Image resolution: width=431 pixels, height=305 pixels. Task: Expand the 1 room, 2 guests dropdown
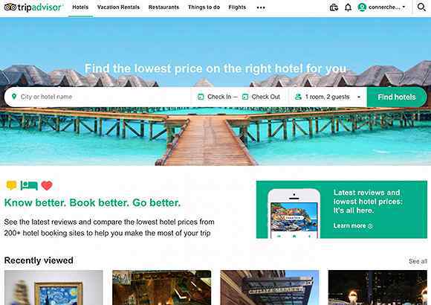328,97
